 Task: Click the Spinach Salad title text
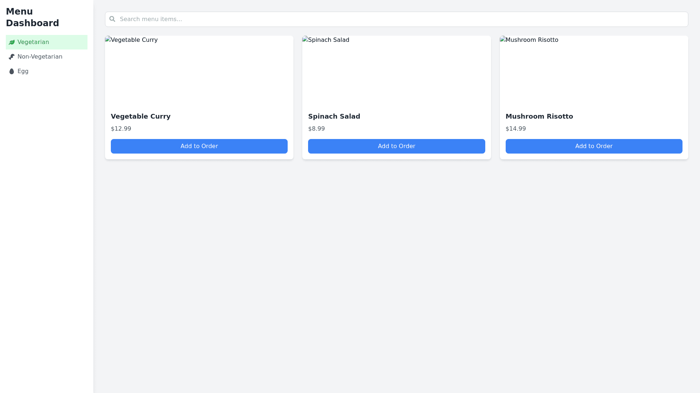click(334, 116)
